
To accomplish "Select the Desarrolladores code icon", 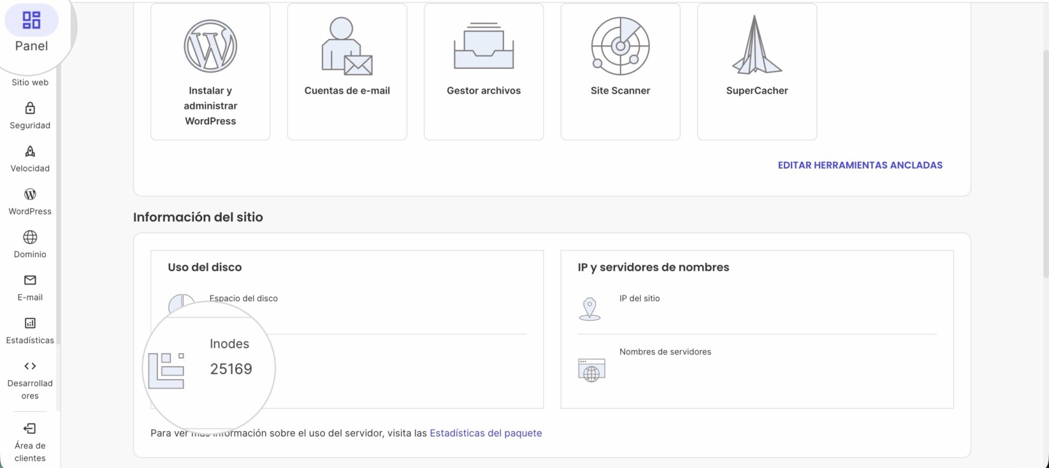I will [30, 366].
